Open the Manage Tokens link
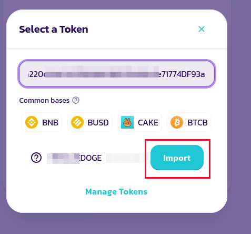 coord(116,192)
